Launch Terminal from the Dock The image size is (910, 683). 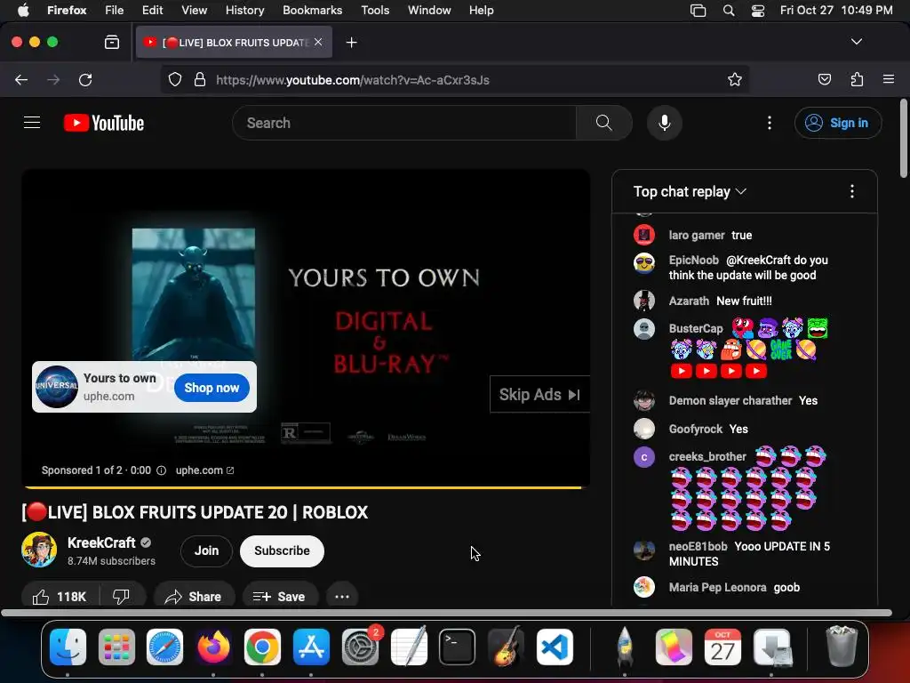457,647
